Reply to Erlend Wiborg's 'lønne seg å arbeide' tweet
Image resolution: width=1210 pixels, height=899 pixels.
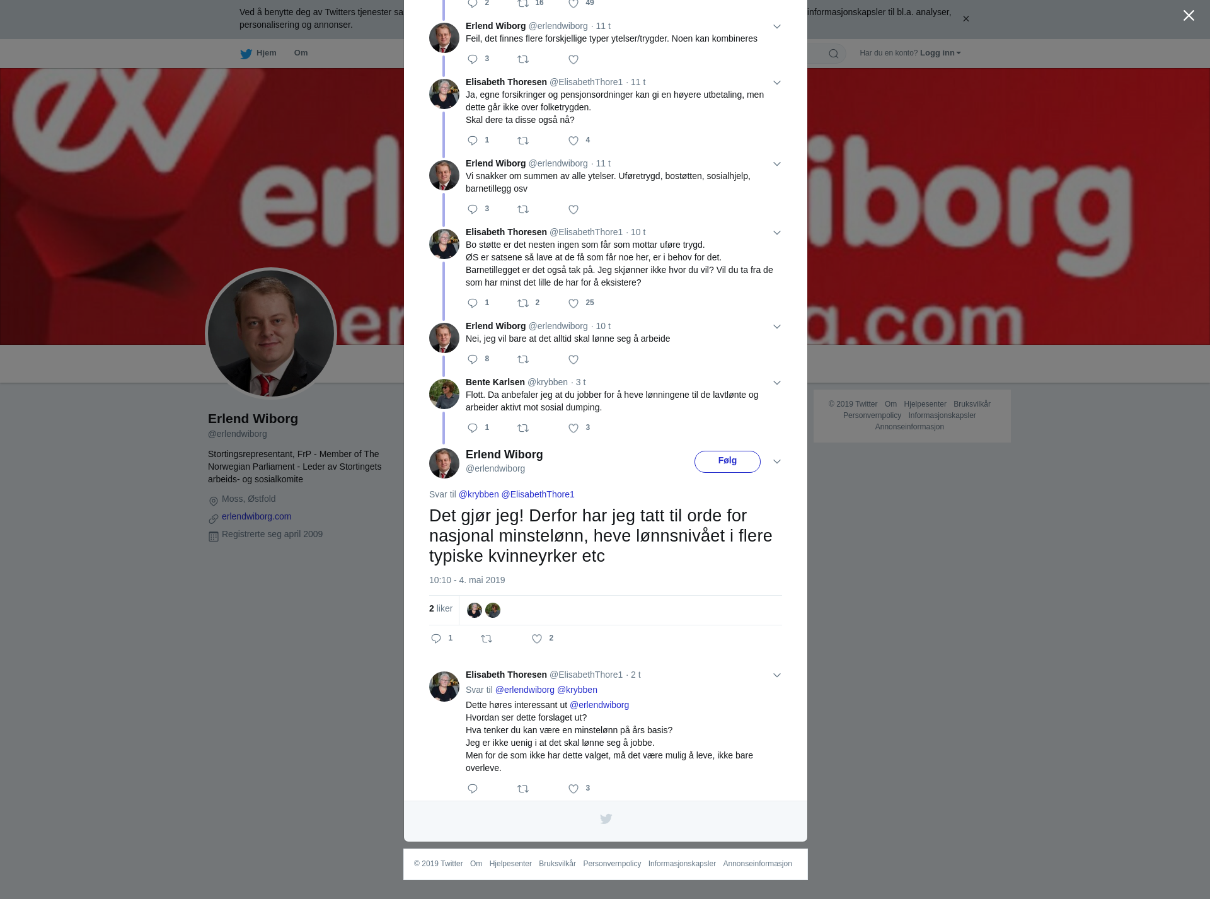(473, 359)
